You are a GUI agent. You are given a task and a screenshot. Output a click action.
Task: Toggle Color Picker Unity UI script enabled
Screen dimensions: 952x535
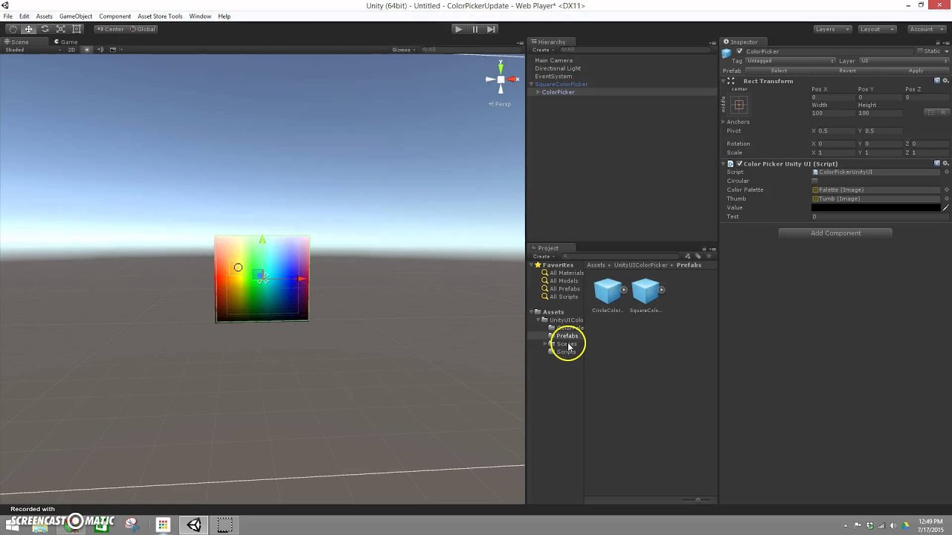739,163
